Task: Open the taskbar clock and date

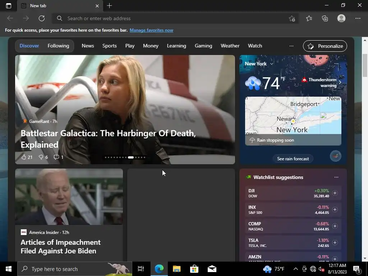Action: click(337, 269)
